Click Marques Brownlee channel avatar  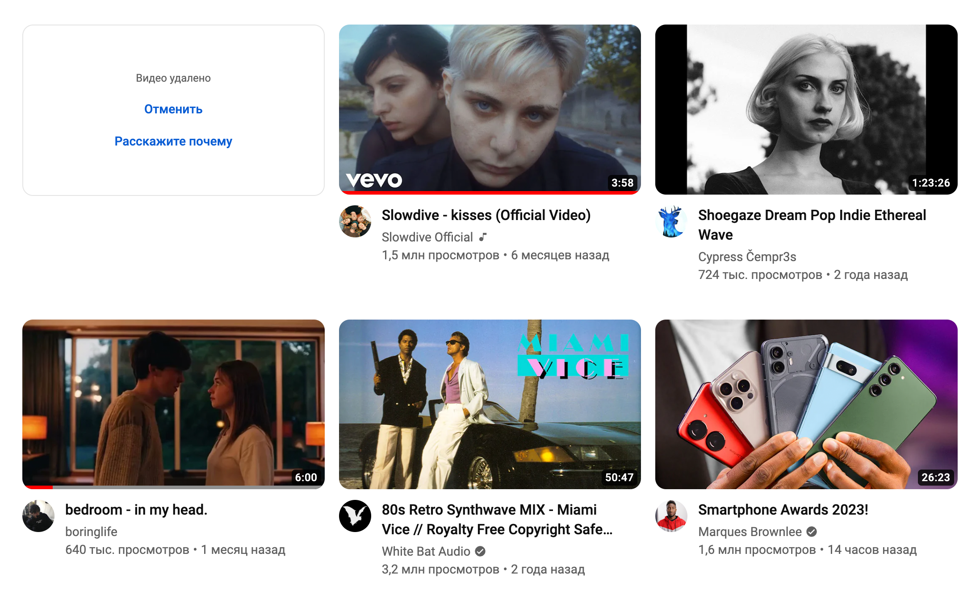tap(671, 516)
